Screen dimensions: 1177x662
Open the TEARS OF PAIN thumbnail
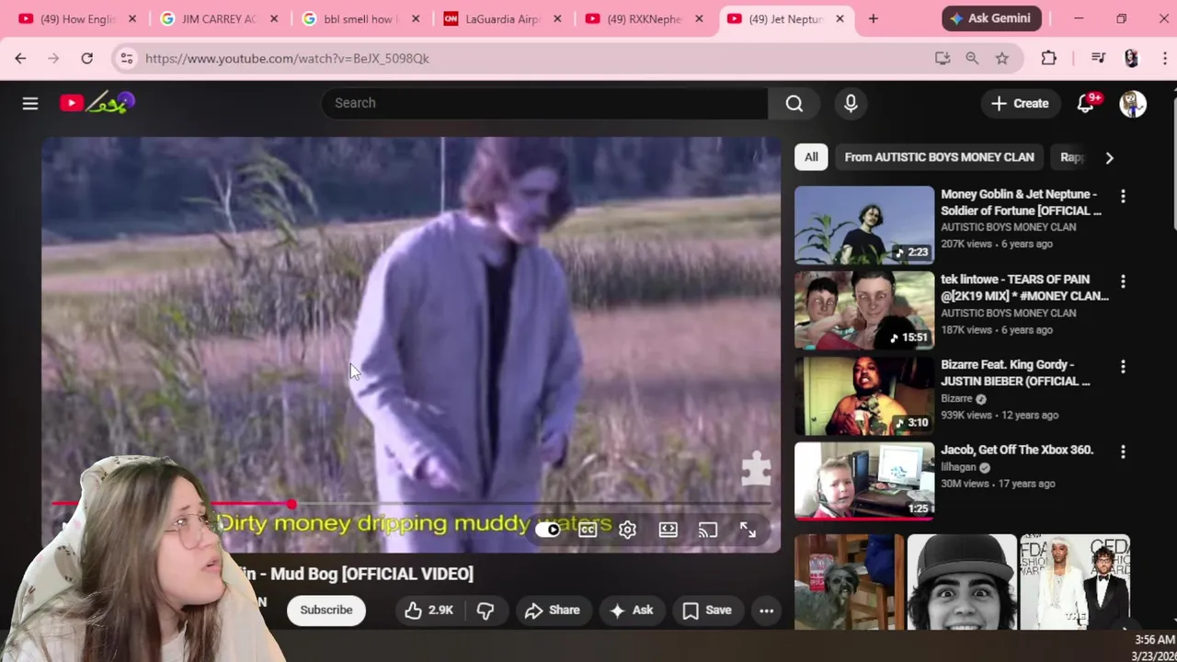864,311
